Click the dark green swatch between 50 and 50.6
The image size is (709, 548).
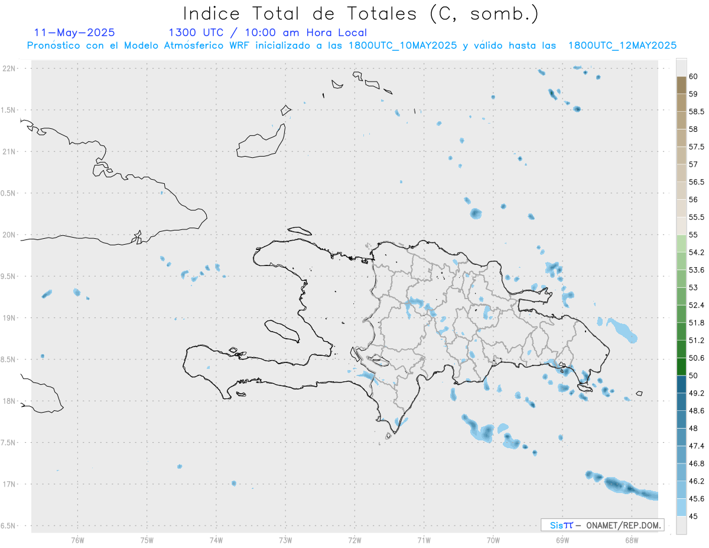tap(681, 367)
